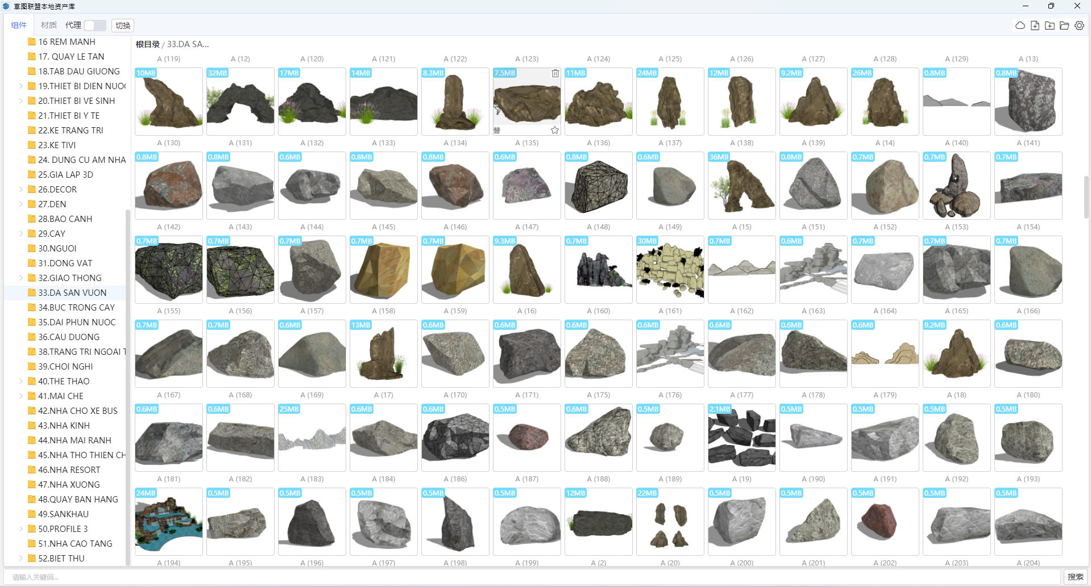Expand the 19.THIET BI DIEN NUOC folder
The height and width of the screenshot is (587, 1091).
(x=21, y=86)
